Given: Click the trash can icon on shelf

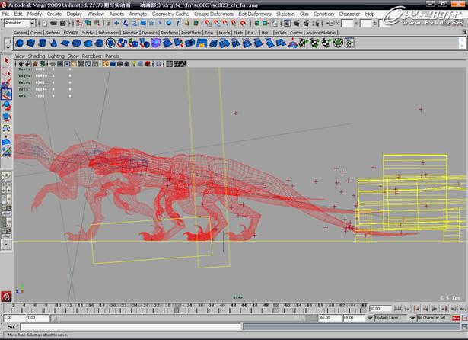Looking at the screenshot, I should [x=464, y=32].
